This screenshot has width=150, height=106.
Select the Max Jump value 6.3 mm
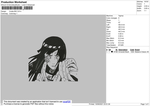click(121, 43)
